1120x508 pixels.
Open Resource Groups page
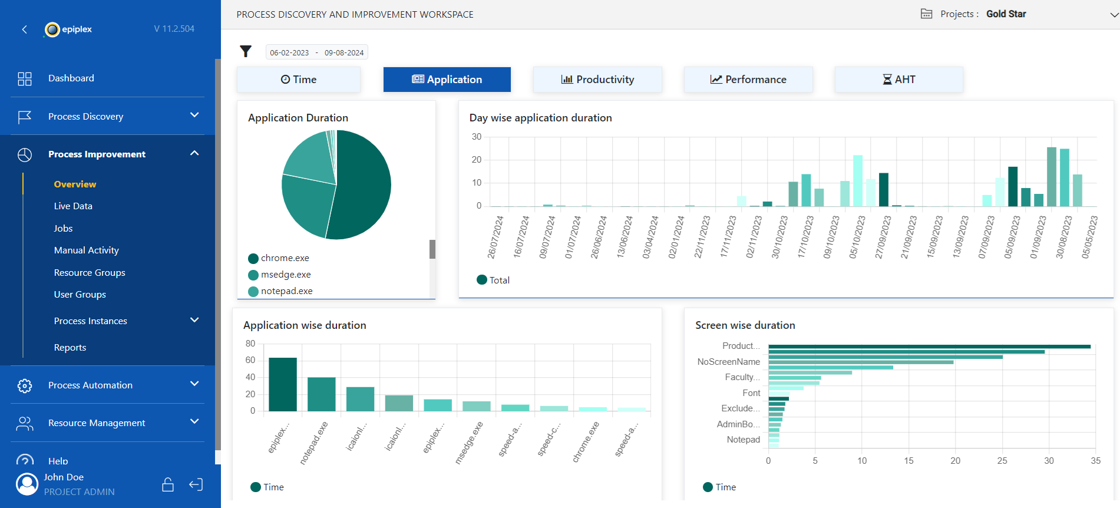point(90,273)
